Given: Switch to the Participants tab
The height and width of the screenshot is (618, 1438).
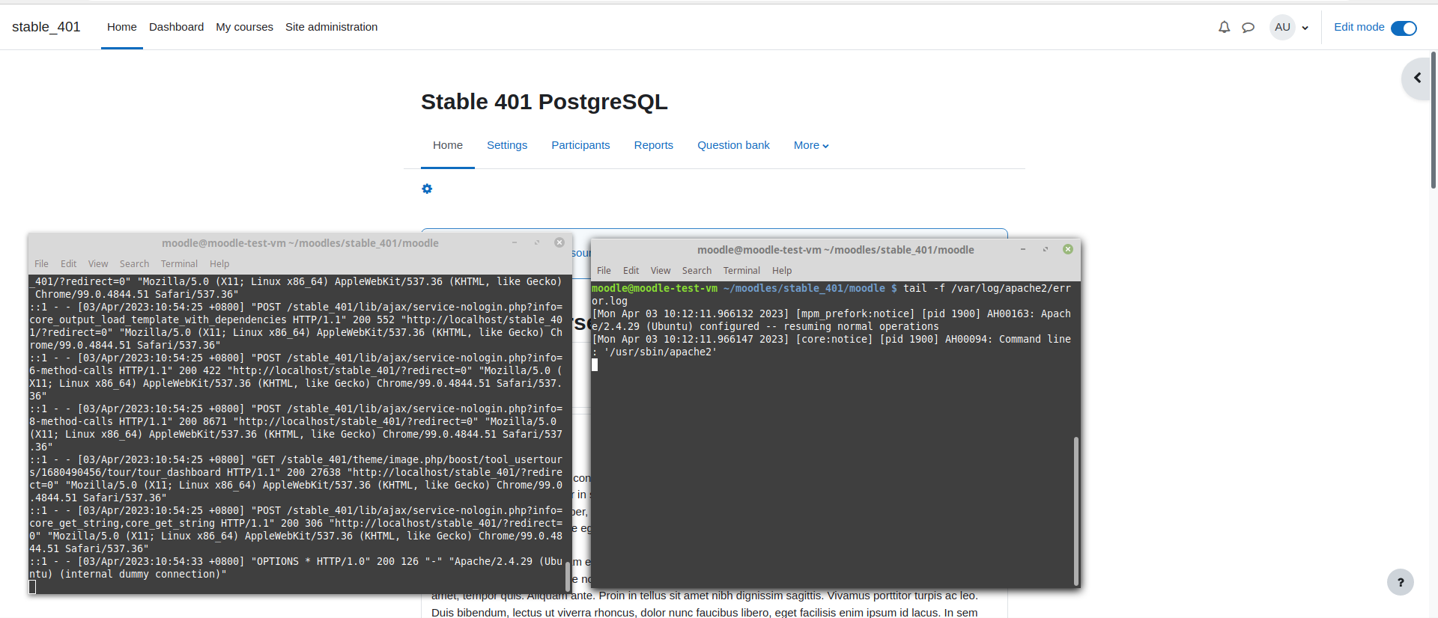Looking at the screenshot, I should pyautogui.click(x=580, y=145).
